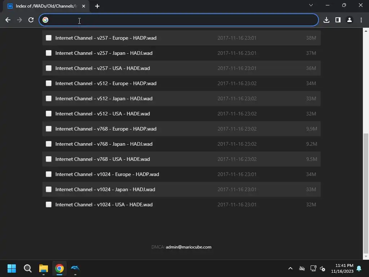Click the scrollbar down arrow
369x277 pixels.
(x=366, y=256)
